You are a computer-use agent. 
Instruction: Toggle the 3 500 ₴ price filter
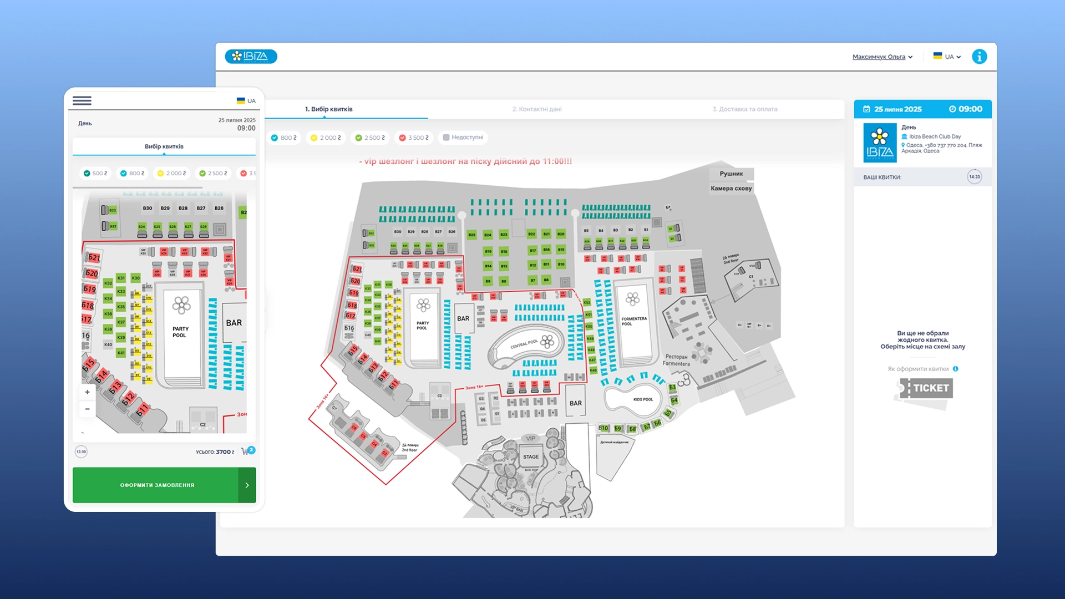tap(414, 138)
